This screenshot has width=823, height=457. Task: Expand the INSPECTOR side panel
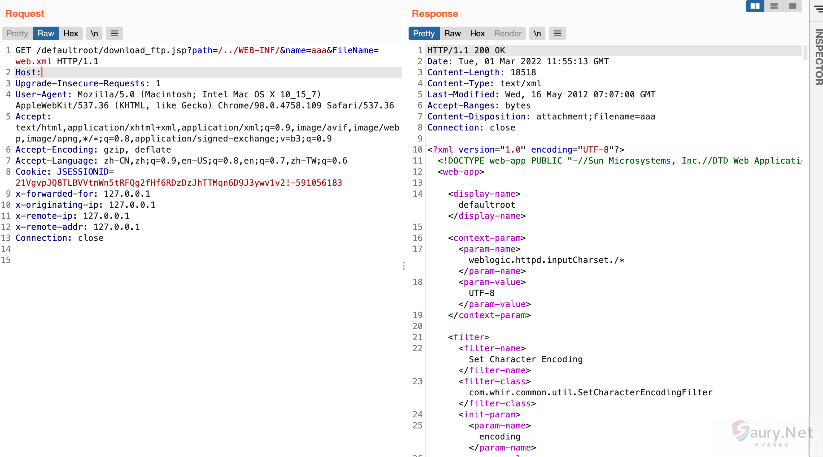click(818, 57)
